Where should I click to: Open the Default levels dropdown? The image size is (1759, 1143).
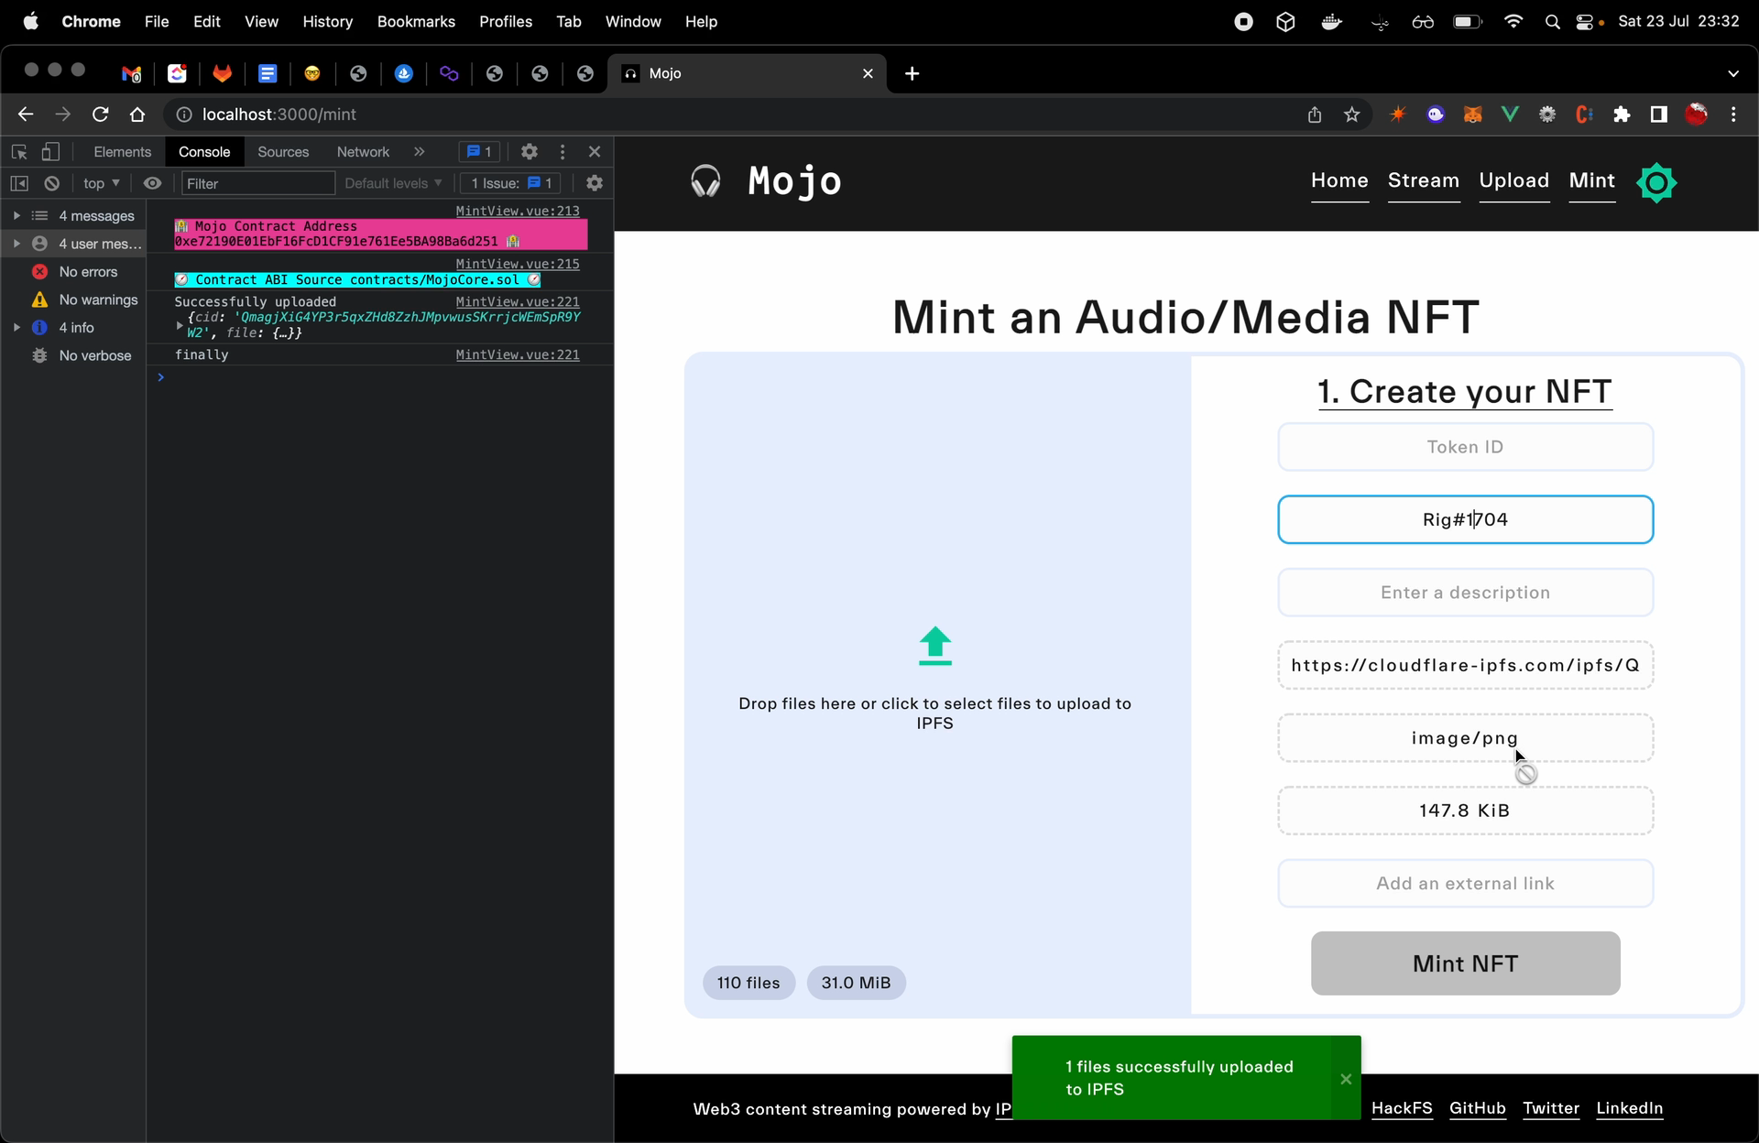point(393,183)
